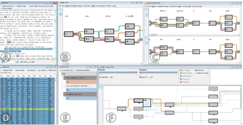Select the Context (n-grams) radio button
The width and height of the screenshot is (243, 125).
tap(196, 73)
